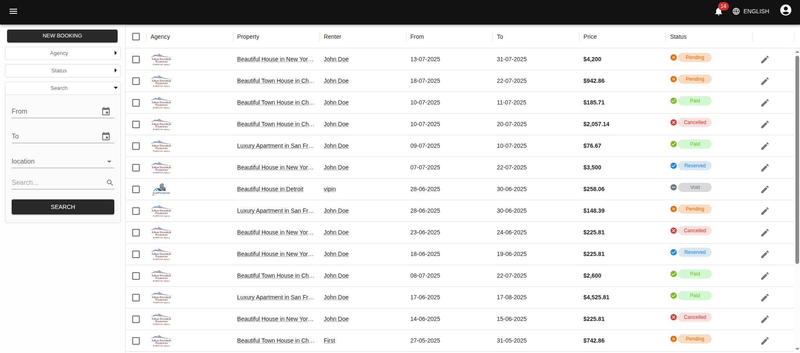Edit the $4,200 booking
Viewport: 800px width, 353px height.
click(765, 60)
